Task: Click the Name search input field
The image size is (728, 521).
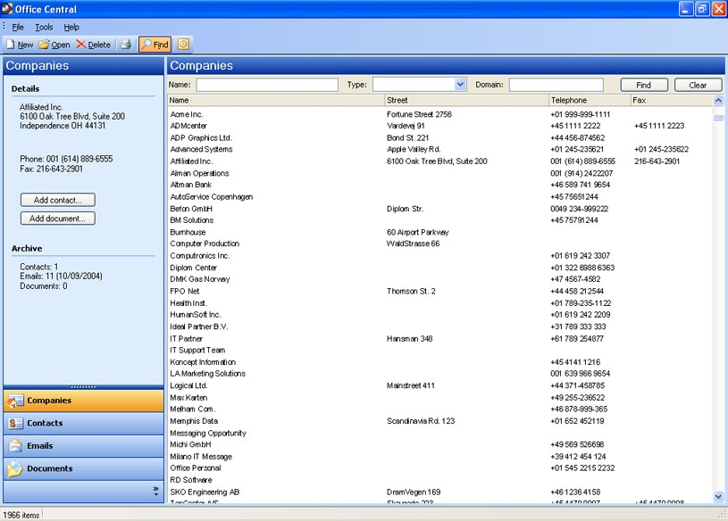Action: [x=267, y=85]
